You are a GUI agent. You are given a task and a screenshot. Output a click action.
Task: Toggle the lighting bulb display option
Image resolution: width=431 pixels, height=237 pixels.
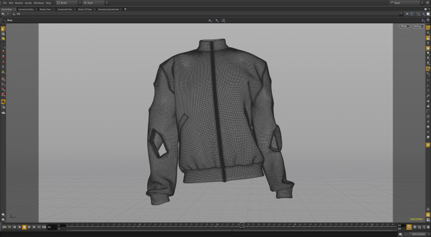[x=428, y=53]
